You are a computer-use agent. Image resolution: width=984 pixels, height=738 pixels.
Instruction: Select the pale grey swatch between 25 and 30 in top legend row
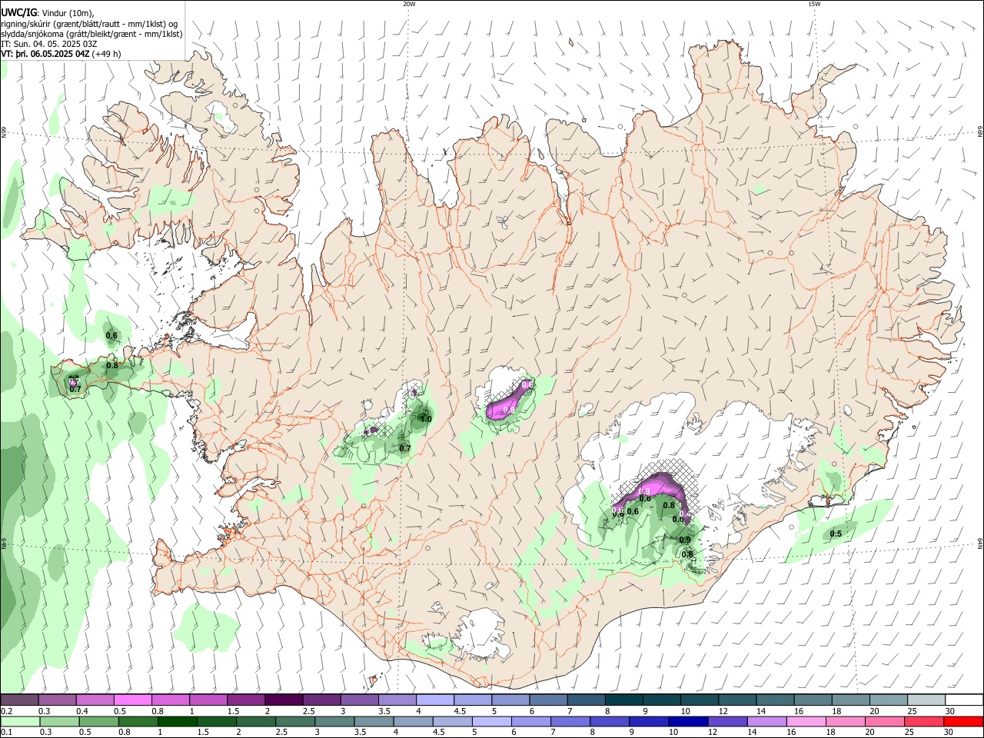926,700
